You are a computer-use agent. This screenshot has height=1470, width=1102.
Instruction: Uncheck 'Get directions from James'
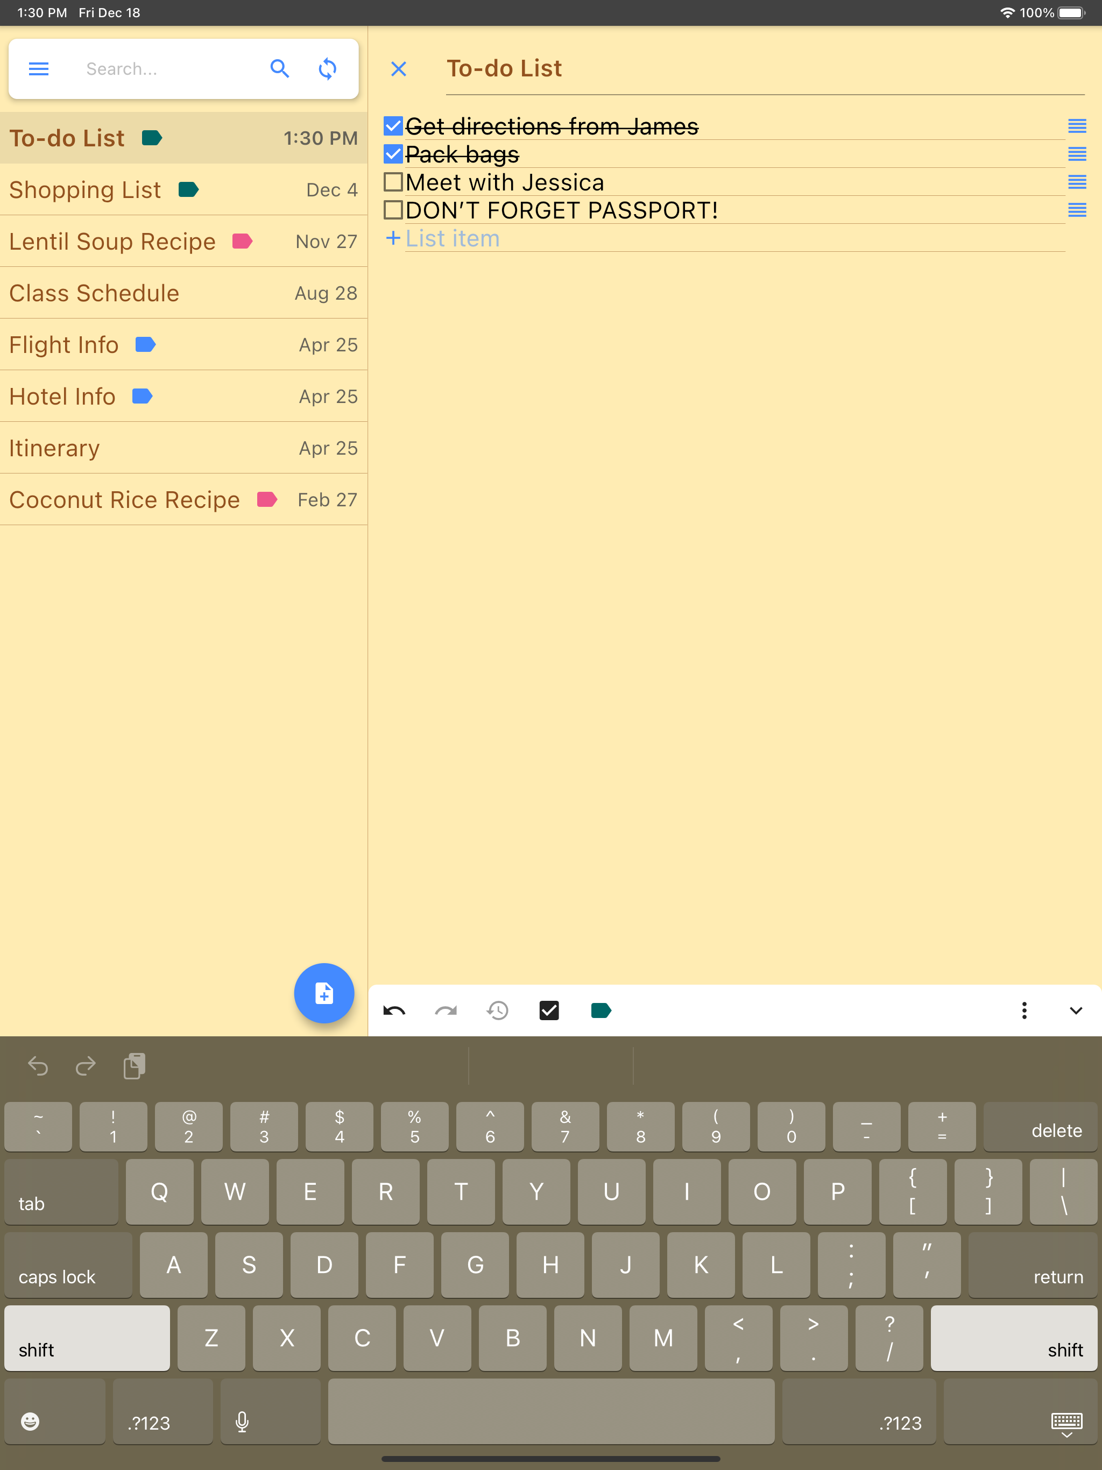click(x=393, y=125)
